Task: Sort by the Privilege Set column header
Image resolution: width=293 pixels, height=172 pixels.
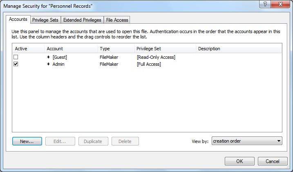Action: point(149,49)
